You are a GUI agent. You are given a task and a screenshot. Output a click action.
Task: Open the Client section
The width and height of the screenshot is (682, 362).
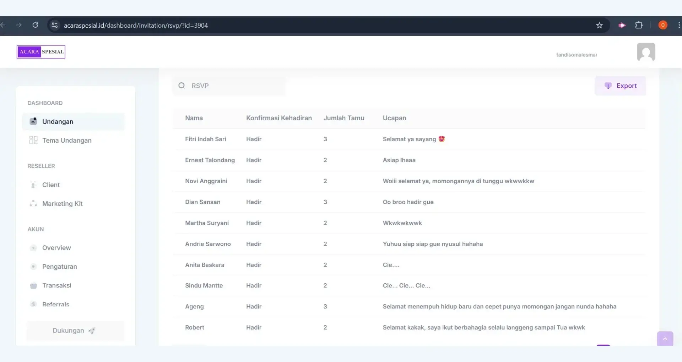(x=51, y=185)
